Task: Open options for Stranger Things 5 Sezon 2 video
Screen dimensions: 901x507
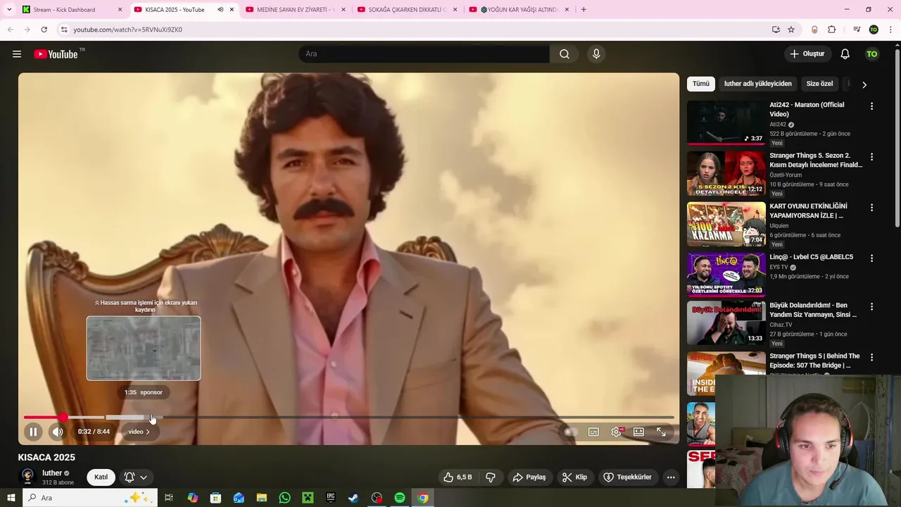Action: (871, 157)
